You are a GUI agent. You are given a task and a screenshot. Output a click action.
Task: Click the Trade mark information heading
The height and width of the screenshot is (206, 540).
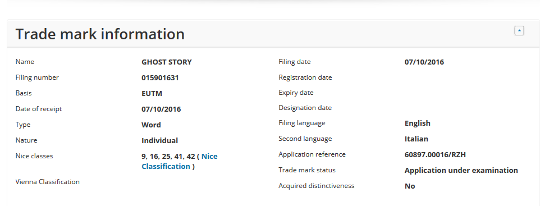click(x=100, y=34)
